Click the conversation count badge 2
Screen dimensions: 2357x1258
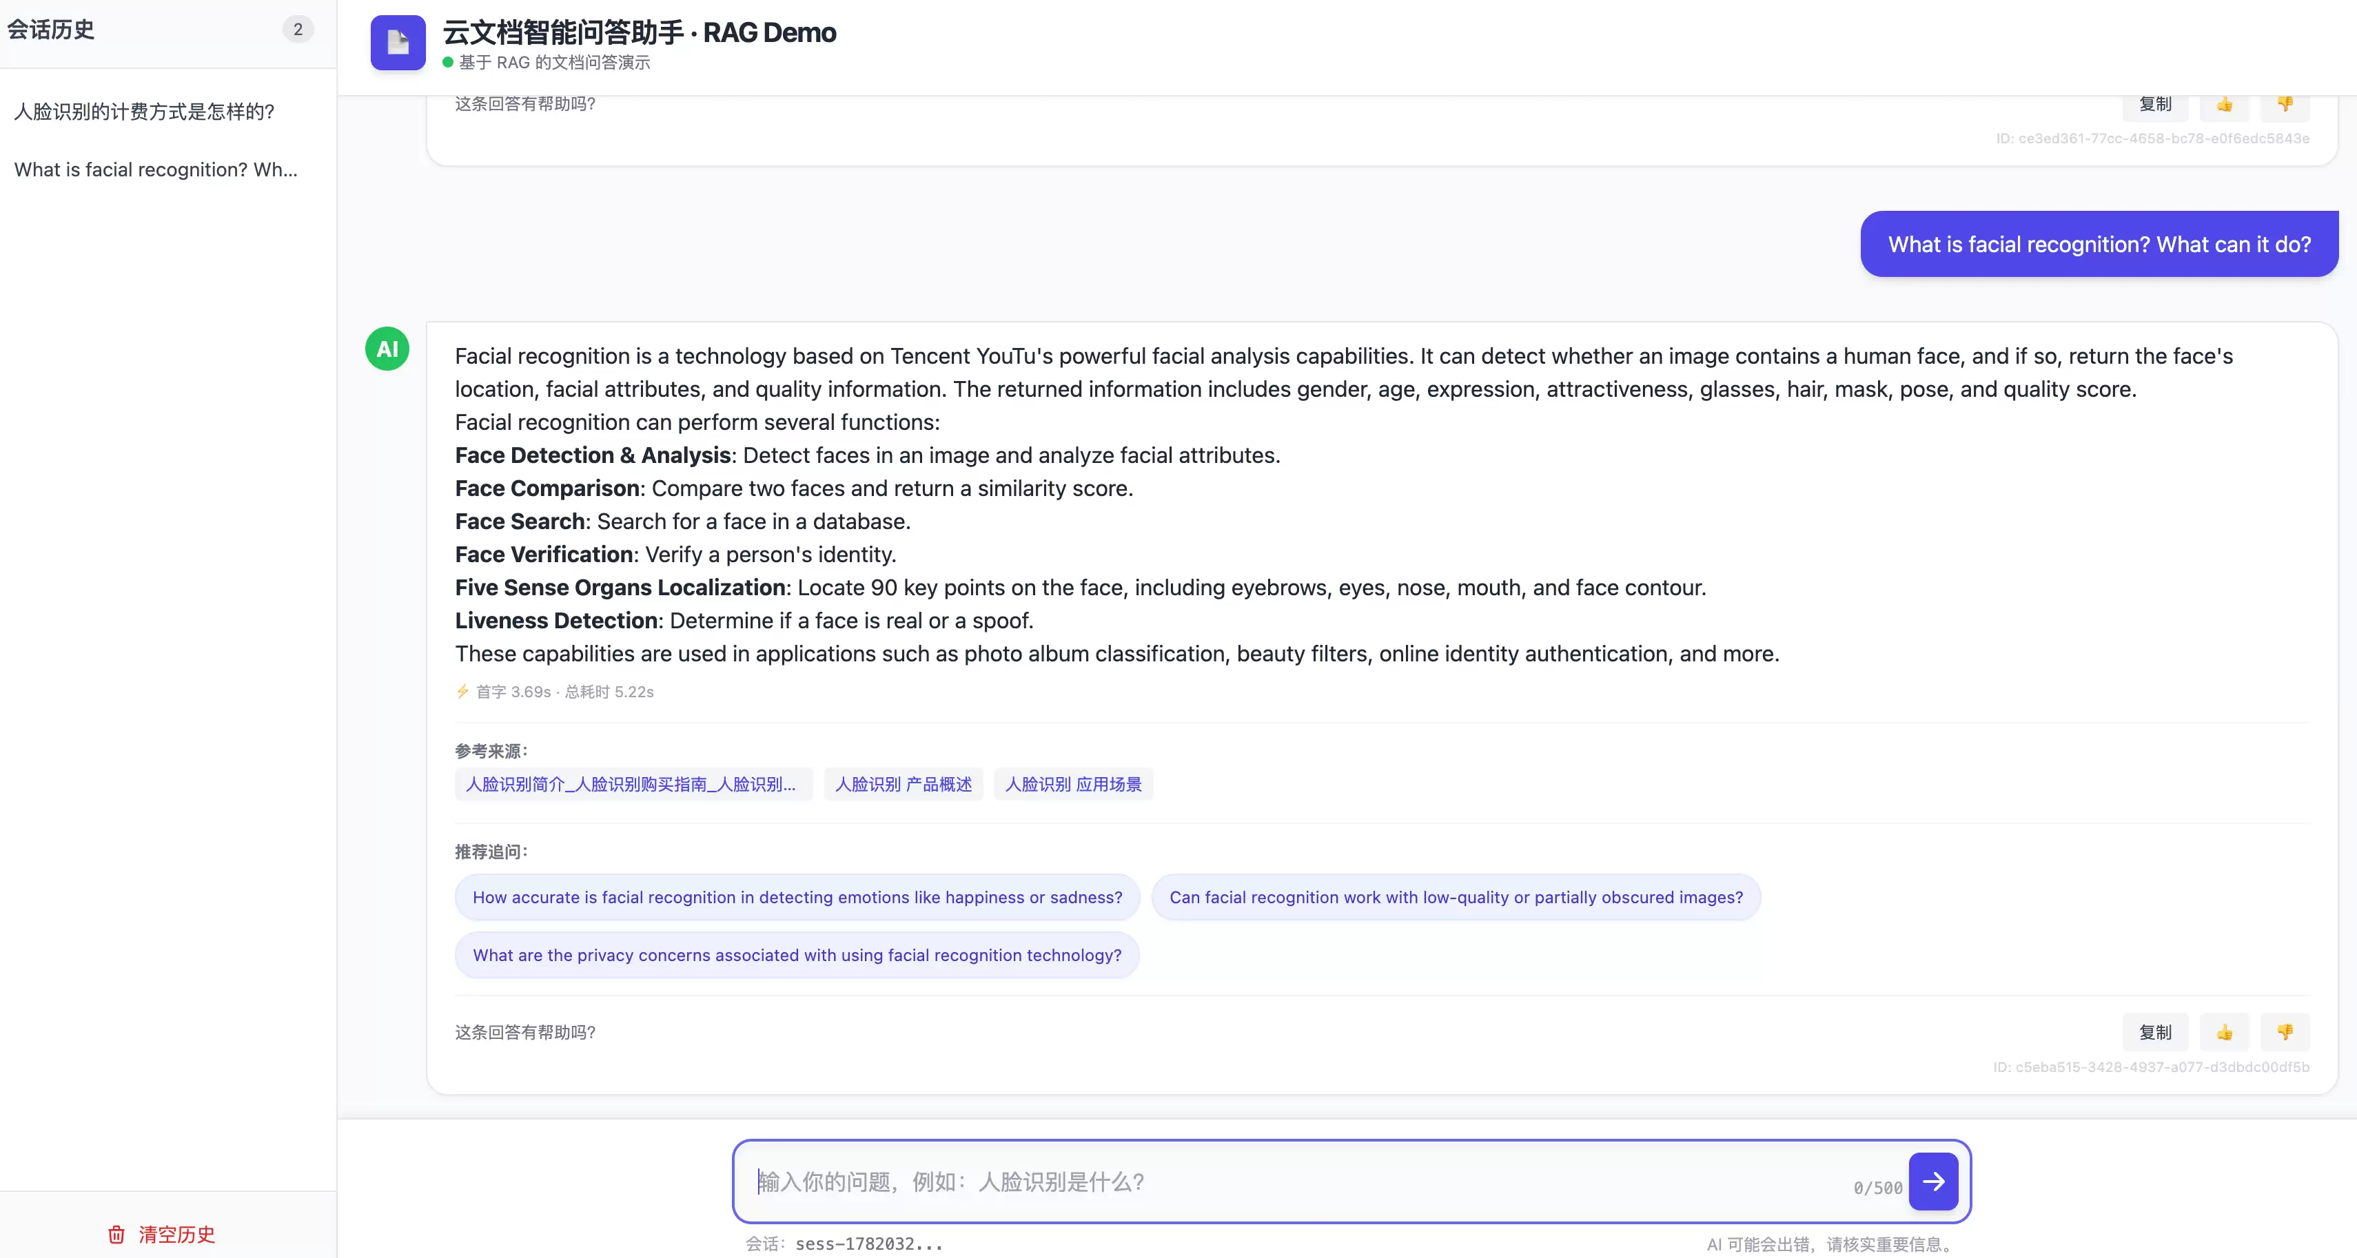pos(297,29)
